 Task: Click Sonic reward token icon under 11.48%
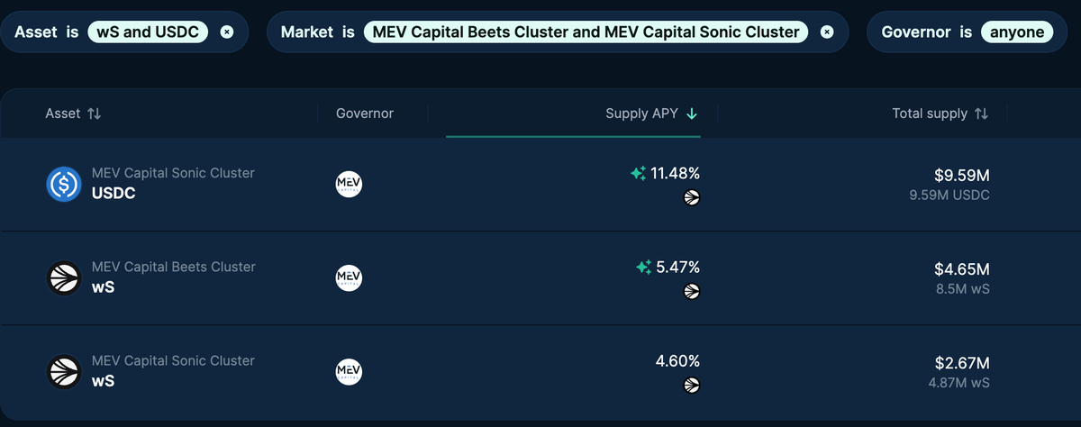pyautogui.click(x=692, y=197)
